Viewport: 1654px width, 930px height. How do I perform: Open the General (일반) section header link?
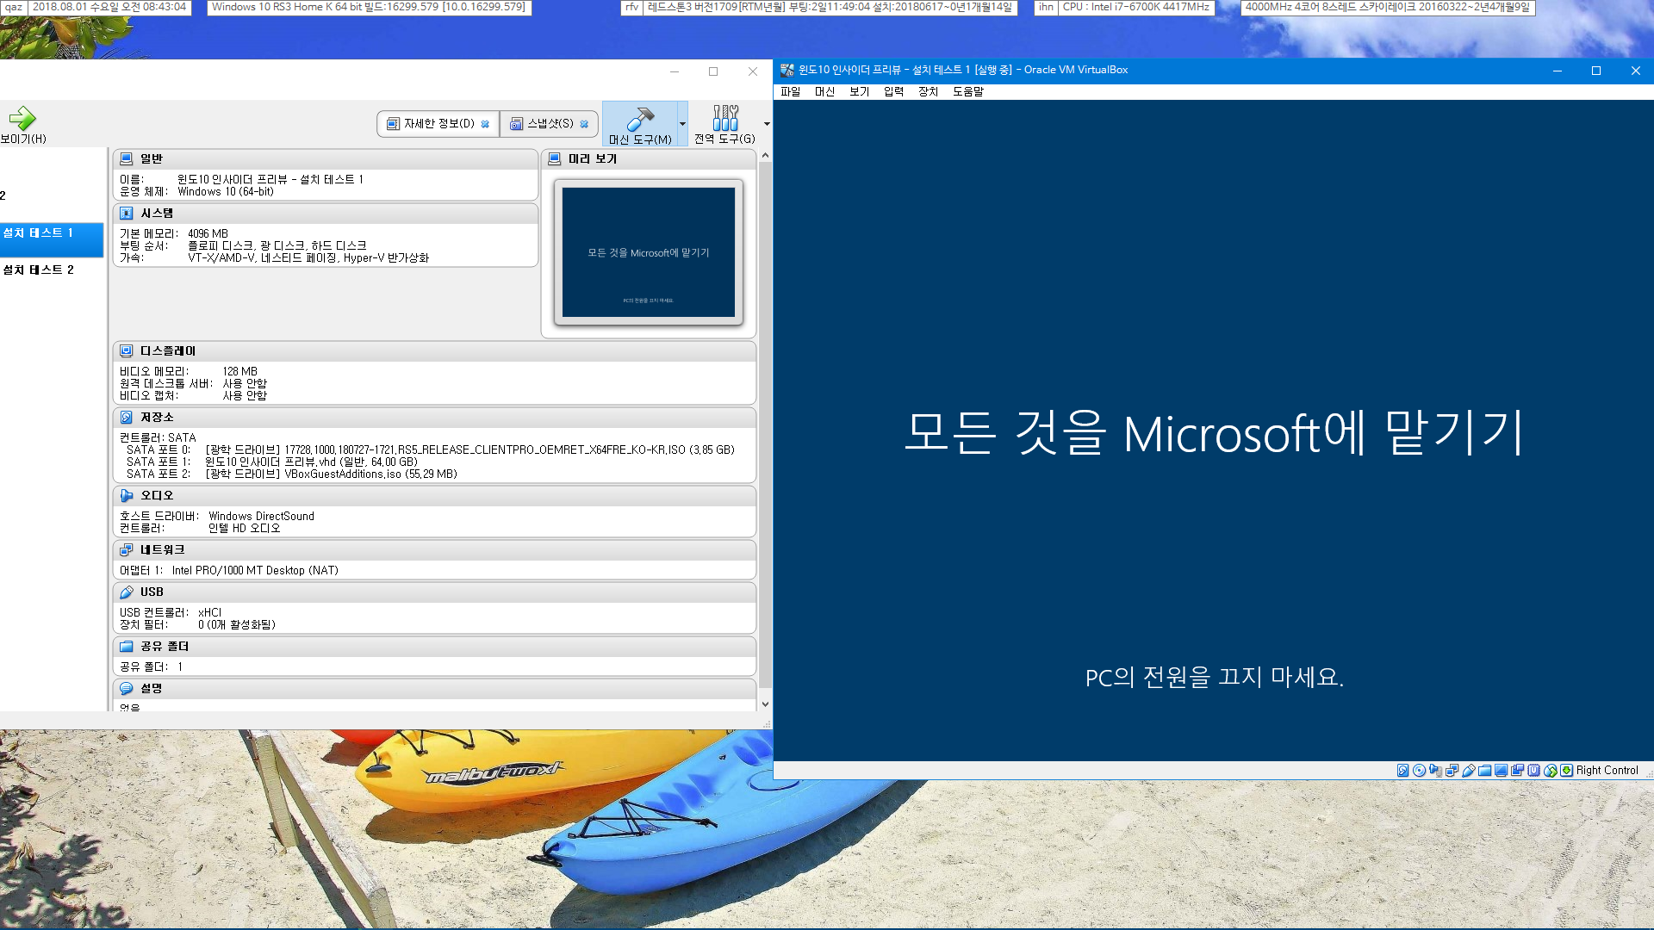tap(152, 158)
